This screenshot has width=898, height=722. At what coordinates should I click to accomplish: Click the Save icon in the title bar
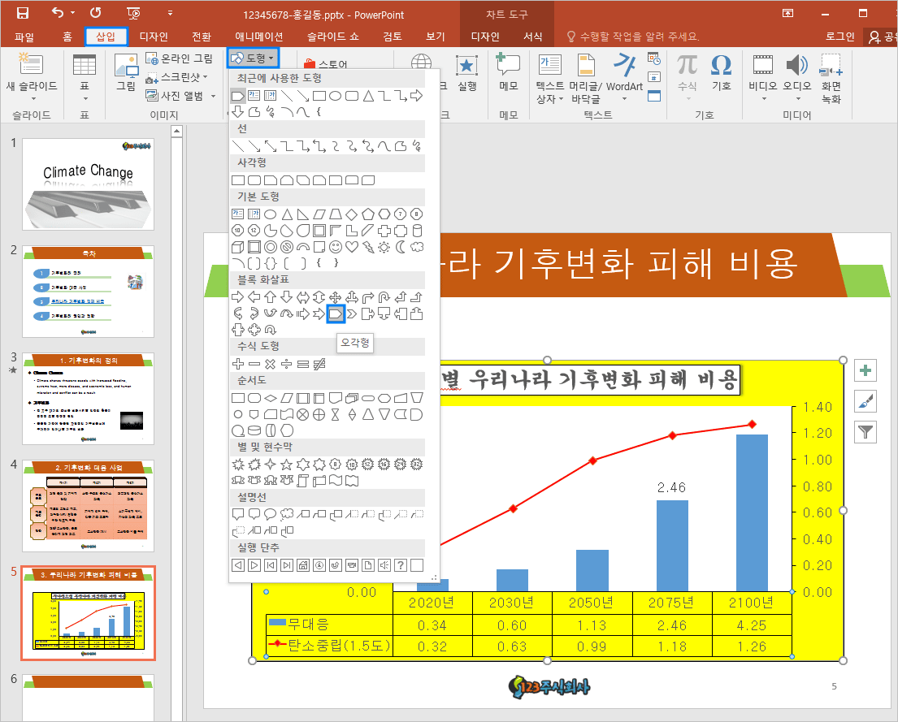[x=22, y=13]
